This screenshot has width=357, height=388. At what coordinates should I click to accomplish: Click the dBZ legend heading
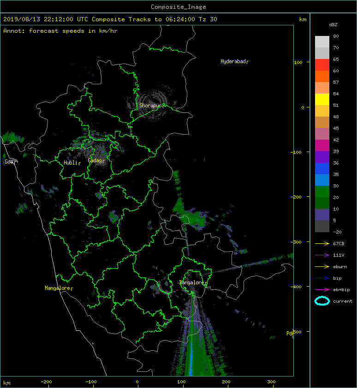click(333, 25)
